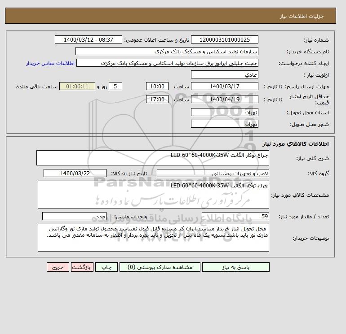Select the شماره نیاز field 1200003101000025
Viewport: 346px width, 334px height.
pyautogui.click(x=224, y=39)
